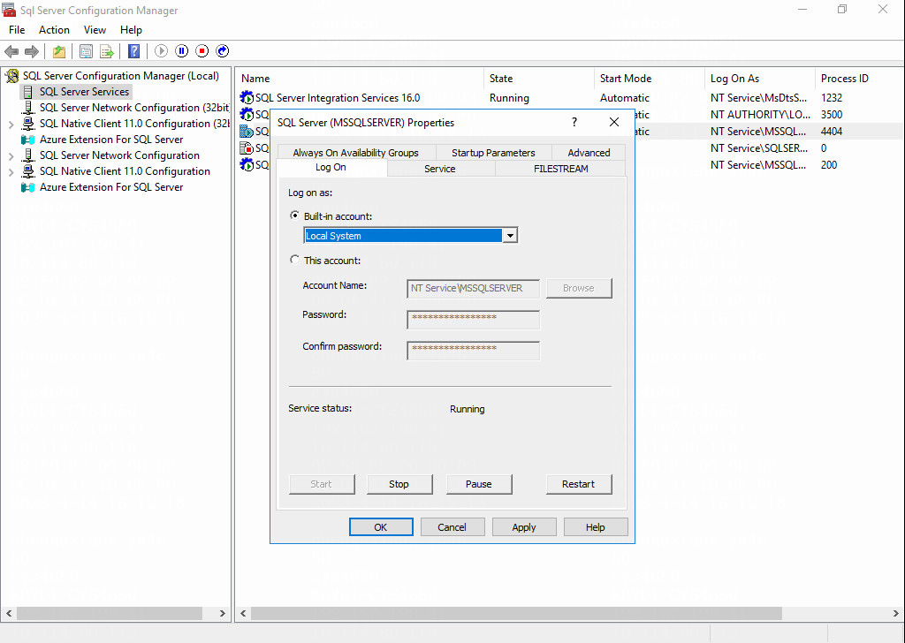Open the View menu

point(95,30)
